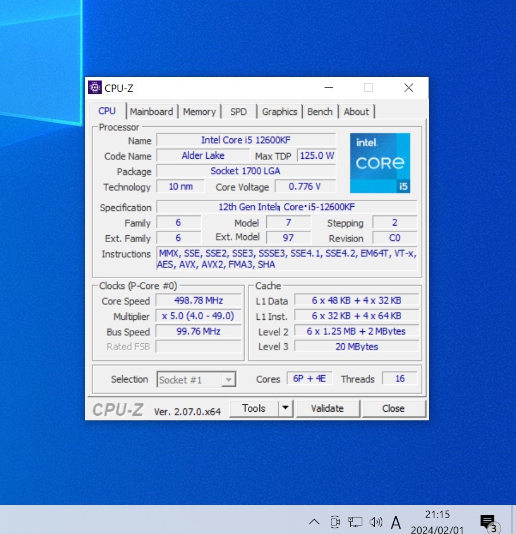Click the Level 2 '6 x 1.25 MB + 2 MBytes' value
The height and width of the screenshot is (534, 516).
point(357,331)
